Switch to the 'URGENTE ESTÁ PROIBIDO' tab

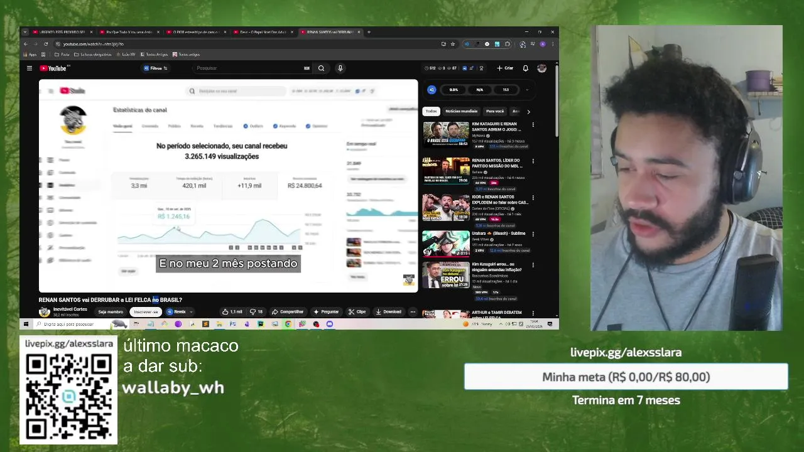pyautogui.click(x=62, y=32)
